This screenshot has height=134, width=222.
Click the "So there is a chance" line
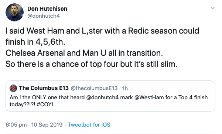[x=91, y=64]
